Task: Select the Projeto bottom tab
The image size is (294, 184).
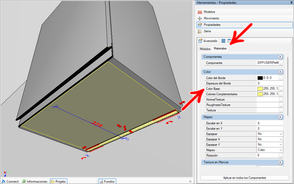Action: 58,182
